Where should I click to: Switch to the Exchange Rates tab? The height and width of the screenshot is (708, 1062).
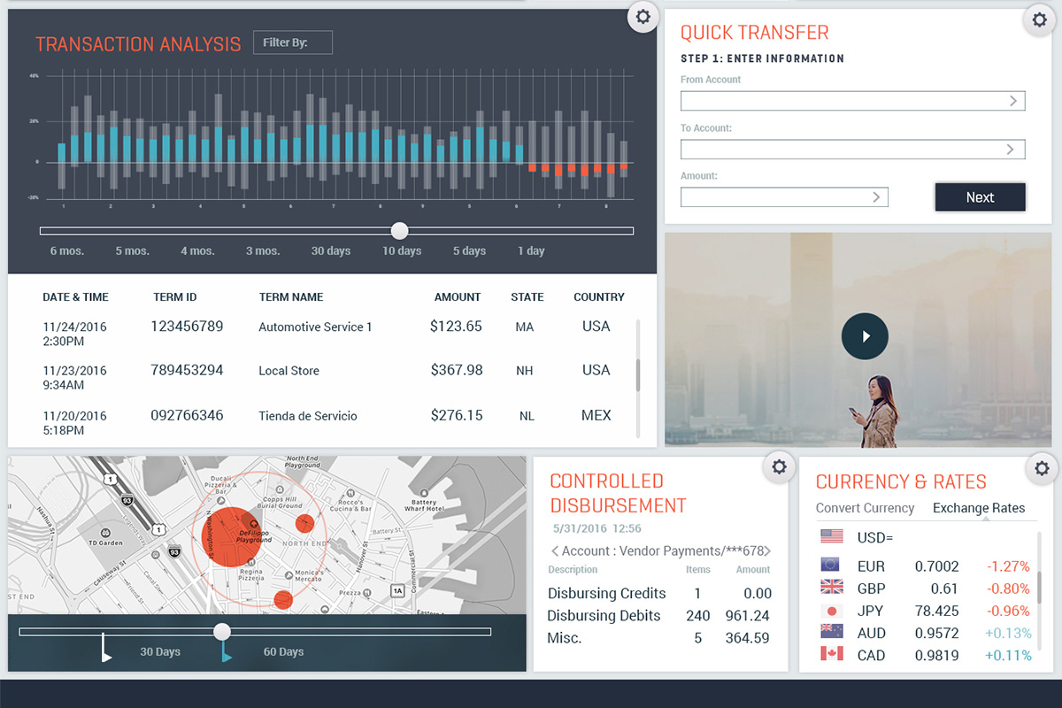(x=979, y=508)
